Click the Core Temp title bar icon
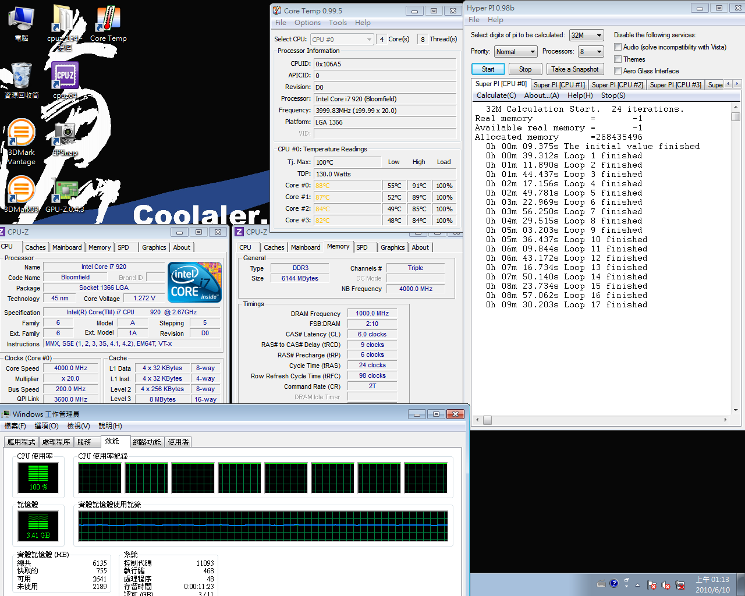This screenshot has height=596, width=745. point(278,10)
